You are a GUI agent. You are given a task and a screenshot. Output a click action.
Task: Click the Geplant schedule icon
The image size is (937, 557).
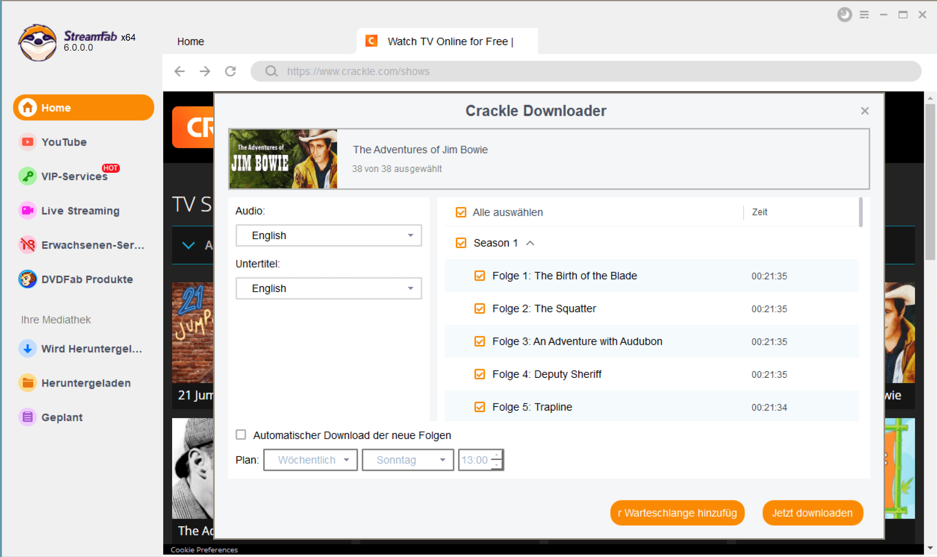(28, 417)
